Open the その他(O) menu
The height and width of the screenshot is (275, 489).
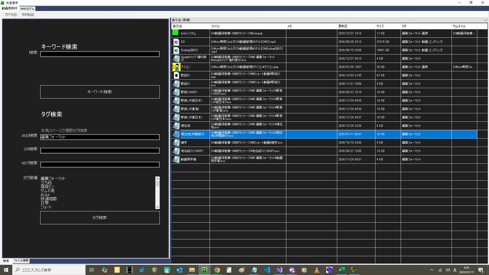point(28,15)
